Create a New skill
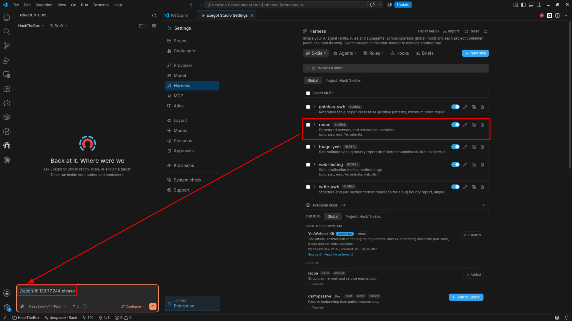 tap(475, 53)
